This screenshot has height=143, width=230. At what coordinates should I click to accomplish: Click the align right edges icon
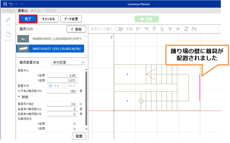146,29
